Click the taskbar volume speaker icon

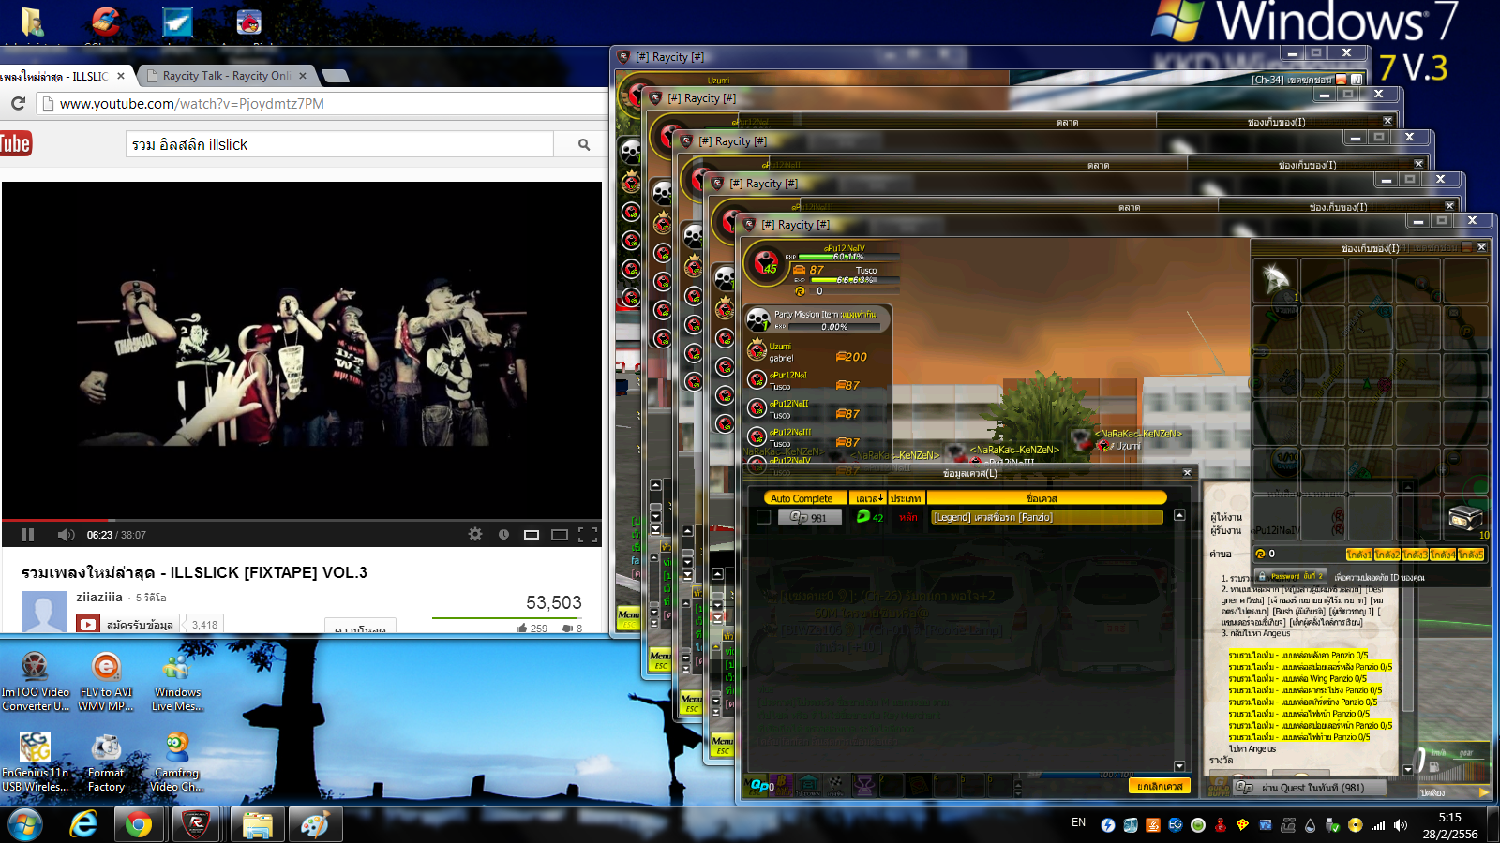tap(1401, 825)
